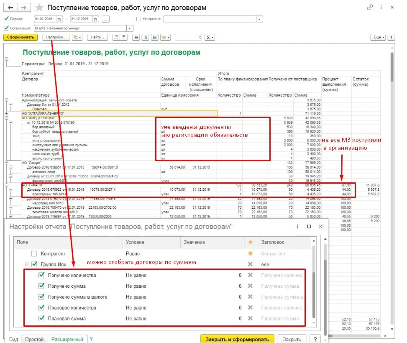This screenshot has width=407, height=343.
Task: Uncheck the Получено количество filter checkbox
Action: click(x=41, y=275)
